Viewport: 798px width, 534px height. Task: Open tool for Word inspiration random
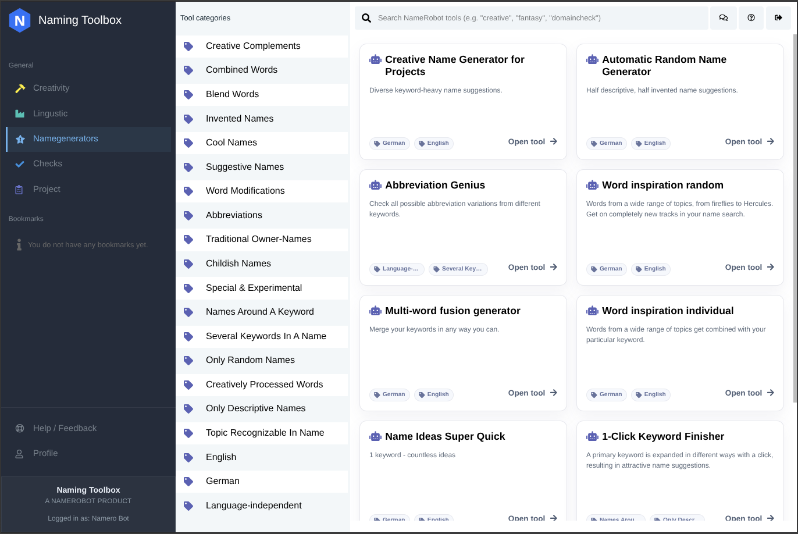pos(749,268)
